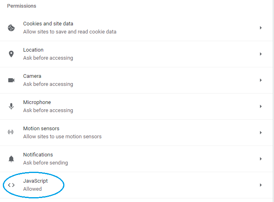Click the Notifications bell icon
Screen dimensions: 274x202
click(11, 159)
